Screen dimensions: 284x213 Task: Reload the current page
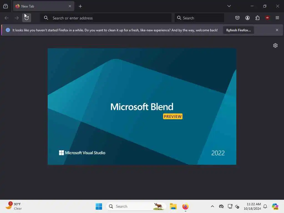coord(27,18)
